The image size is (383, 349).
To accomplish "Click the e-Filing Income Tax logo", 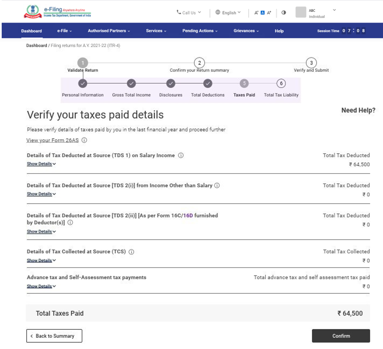I will click(x=57, y=11).
